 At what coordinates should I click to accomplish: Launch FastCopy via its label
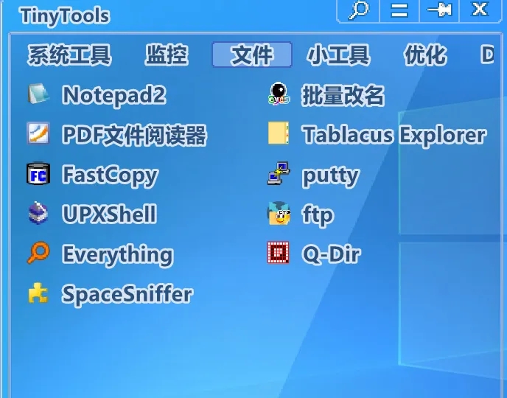pos(110,175)
